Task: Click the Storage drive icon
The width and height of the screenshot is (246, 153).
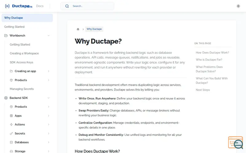Action: click(11, 151)
